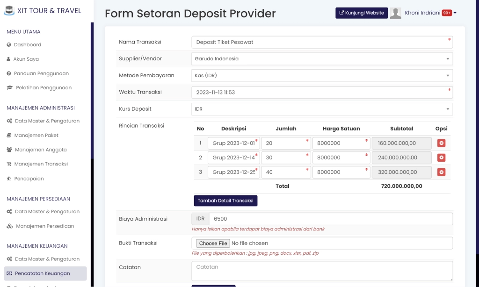Delete row 1 using the red remove icon
This screenshot has height=287, width=479.
(x=441, y=143)
